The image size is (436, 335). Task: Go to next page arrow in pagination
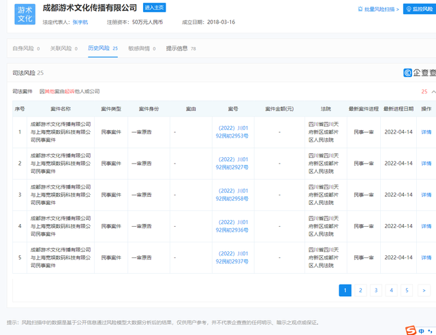coord(424,291)
